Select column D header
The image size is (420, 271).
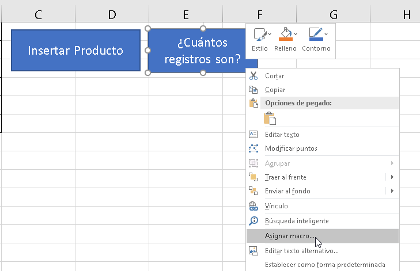(x=112, y=14)
